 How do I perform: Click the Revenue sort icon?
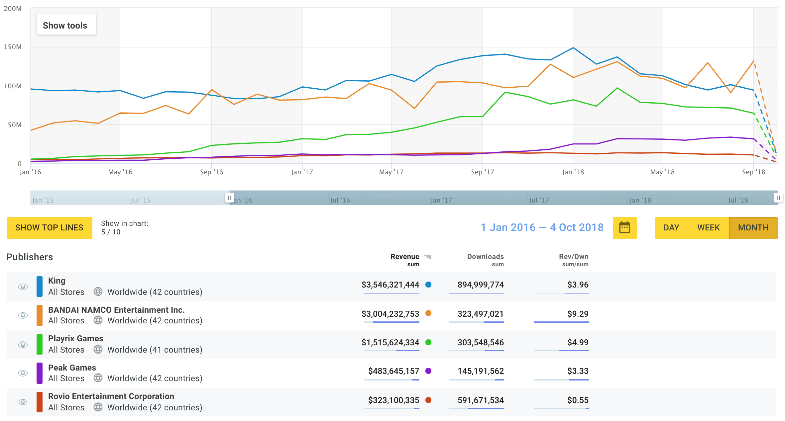pos(428,257)
